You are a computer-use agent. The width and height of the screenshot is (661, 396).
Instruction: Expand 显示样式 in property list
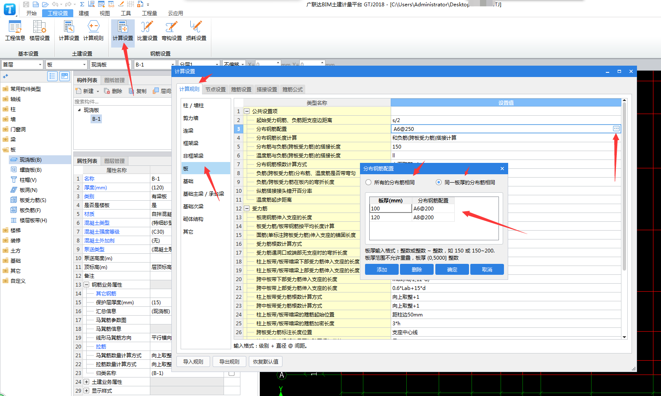pos(86,391)
